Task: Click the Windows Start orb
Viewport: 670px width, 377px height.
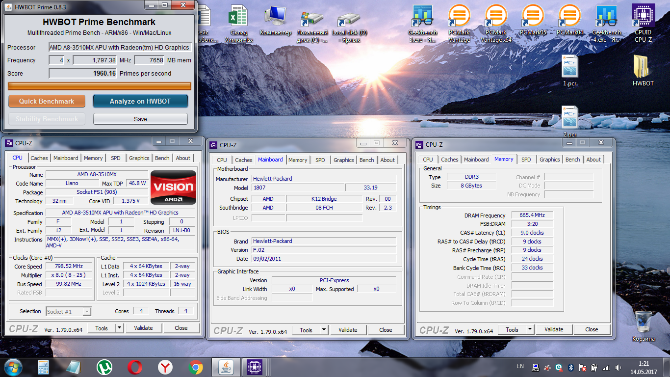Action: click(x=12, y=367)
